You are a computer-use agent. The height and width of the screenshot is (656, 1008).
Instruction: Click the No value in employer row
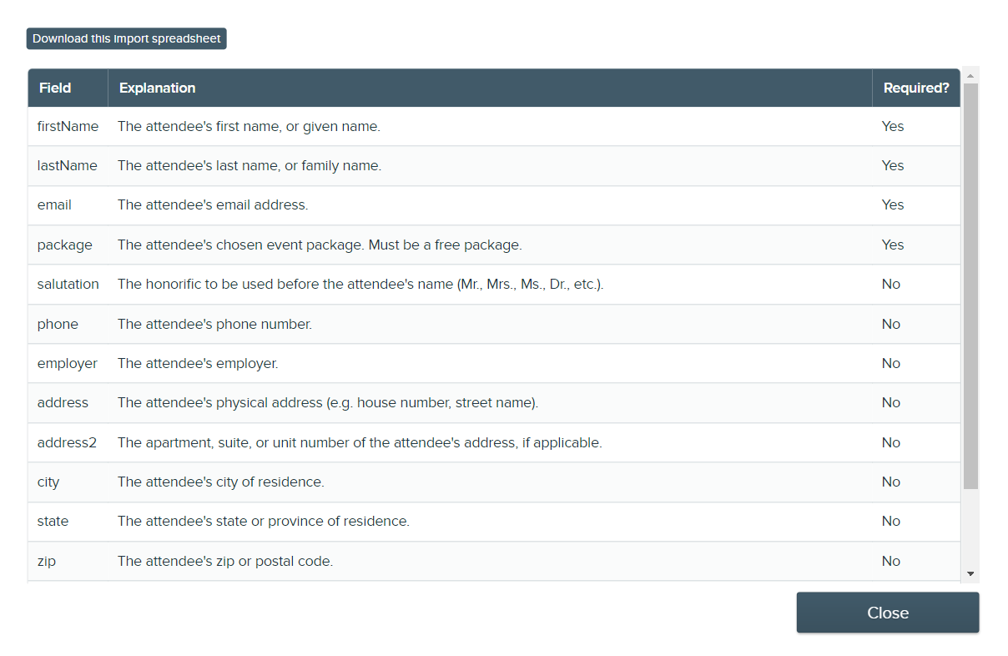(x=891, y=364)
